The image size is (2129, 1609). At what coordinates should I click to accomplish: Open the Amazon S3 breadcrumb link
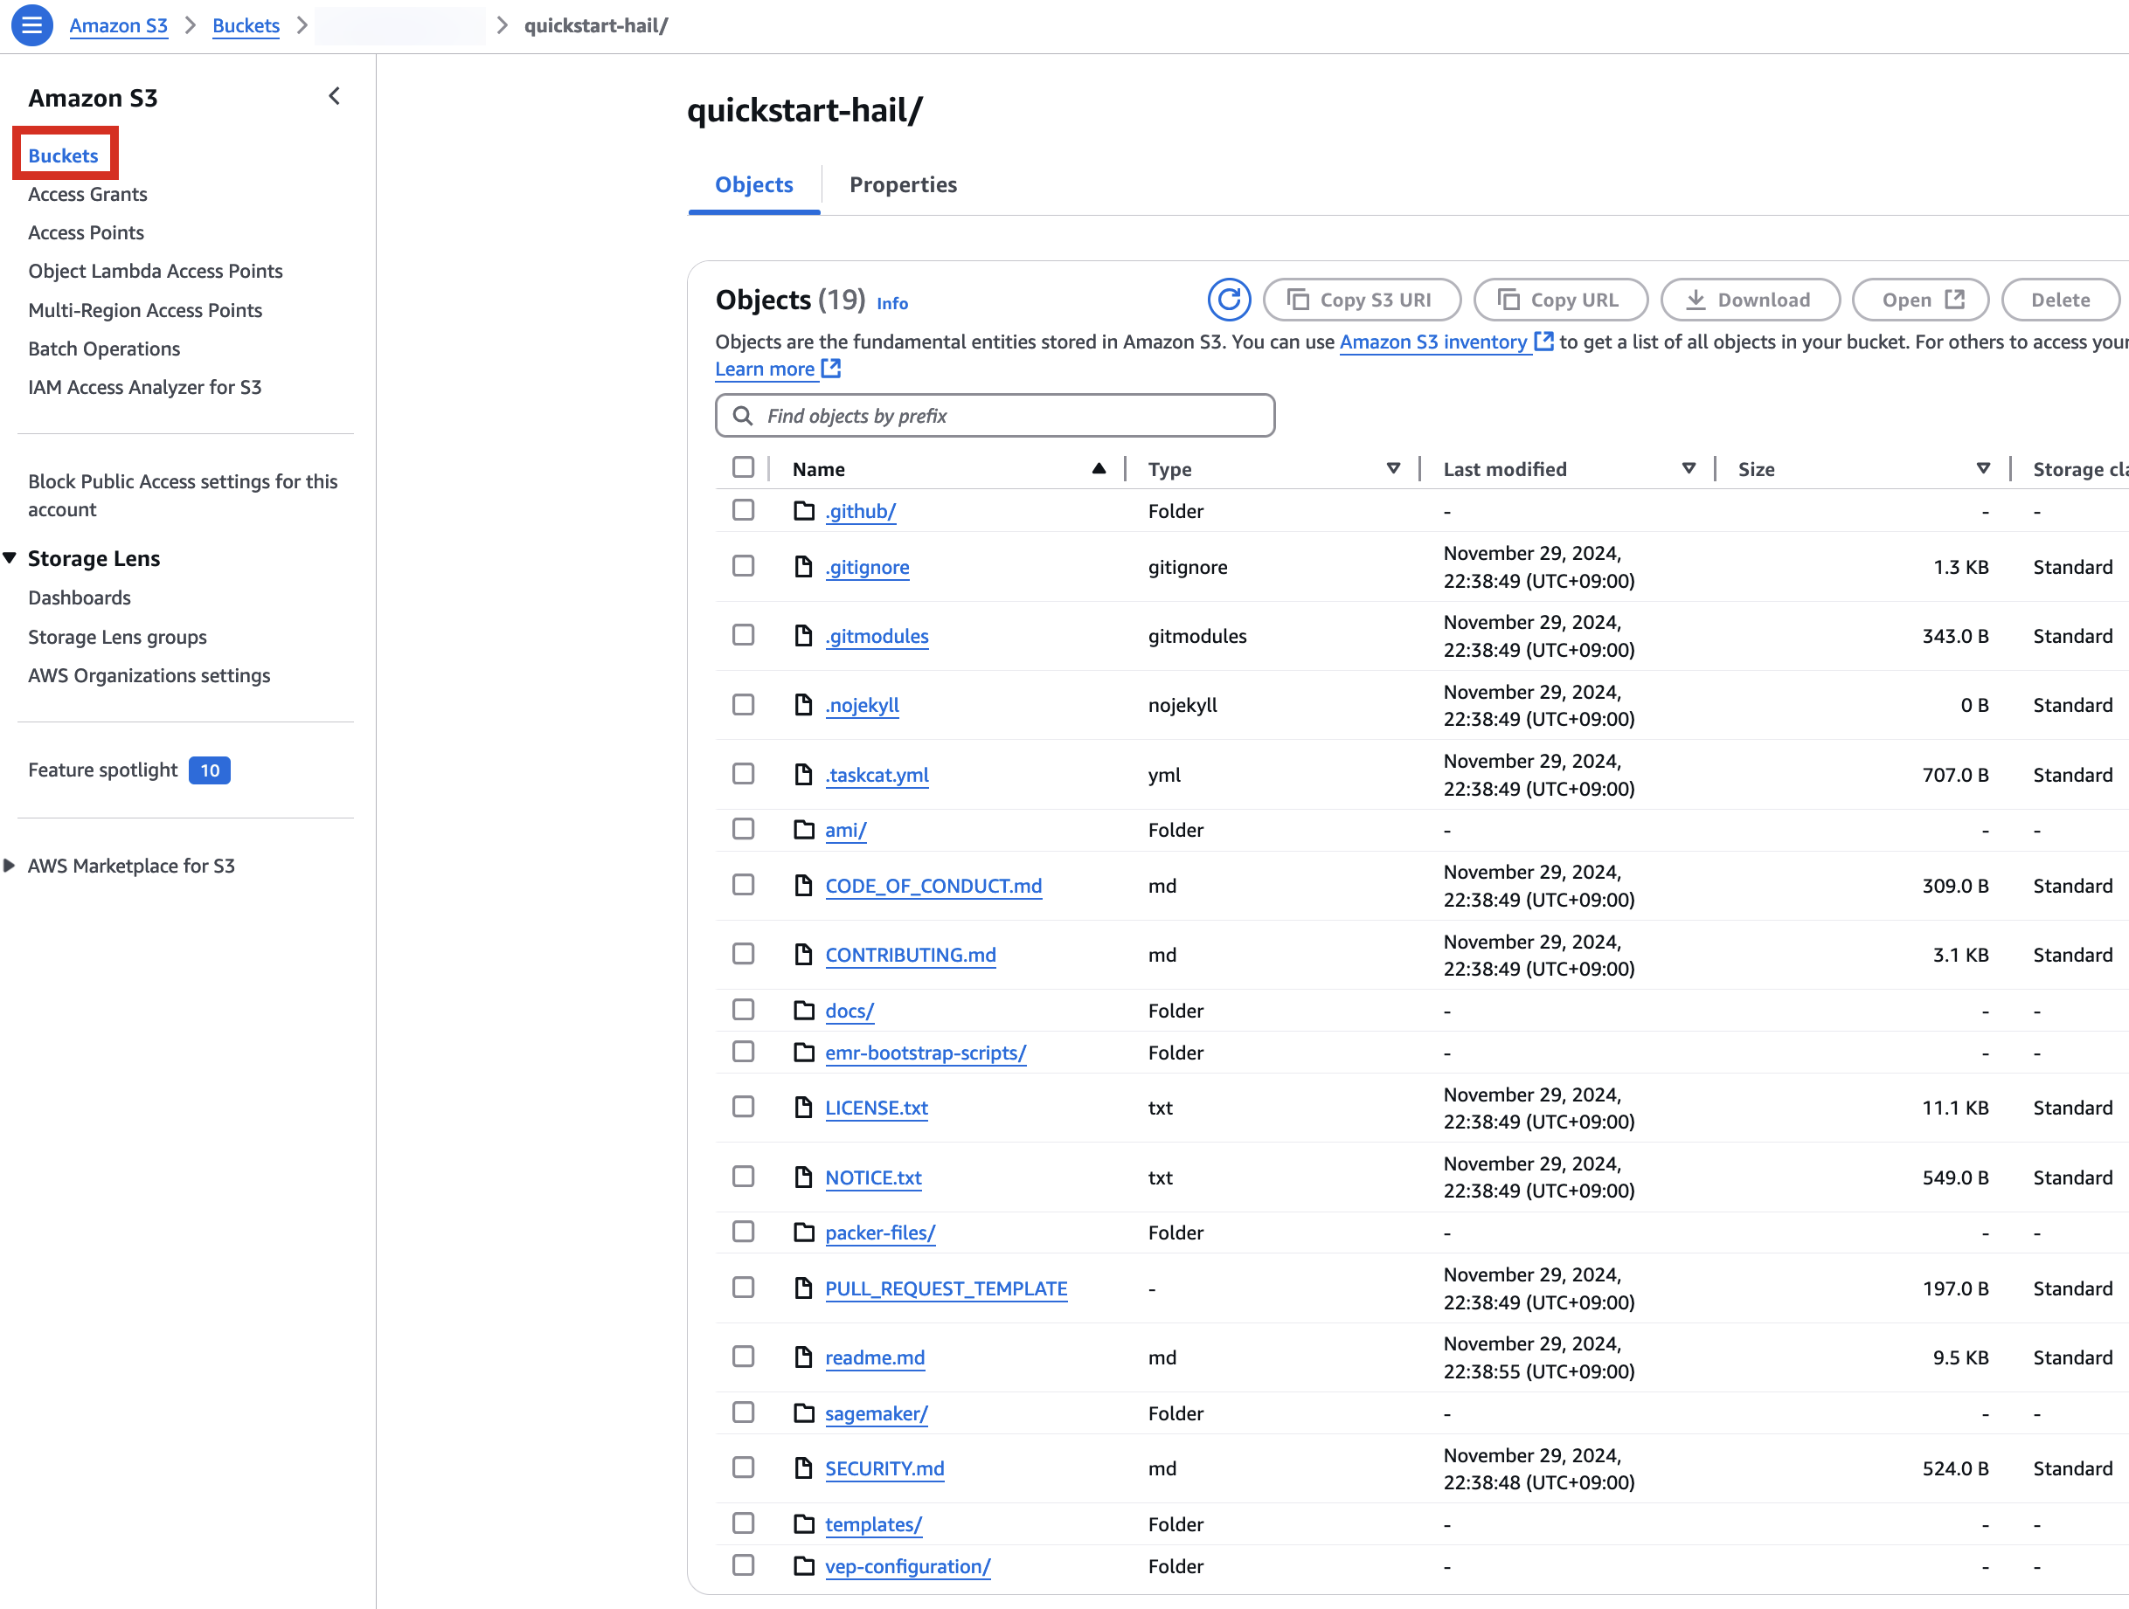(x=118, y=25)
